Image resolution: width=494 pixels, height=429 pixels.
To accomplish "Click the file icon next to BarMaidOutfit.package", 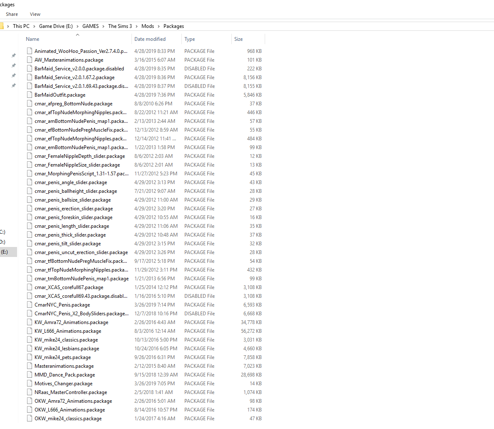I will tap(29, 95).
